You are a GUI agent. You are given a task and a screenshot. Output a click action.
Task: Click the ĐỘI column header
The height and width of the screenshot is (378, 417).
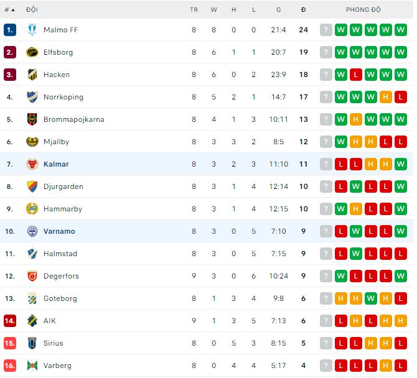tap(32, 10)
